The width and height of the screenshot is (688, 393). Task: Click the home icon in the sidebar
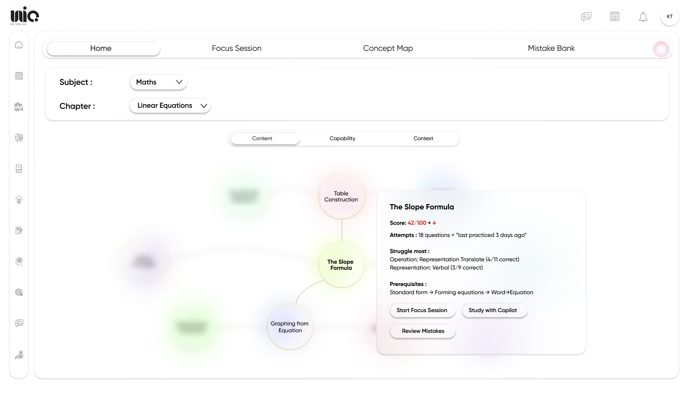click(x=19, y=45)
